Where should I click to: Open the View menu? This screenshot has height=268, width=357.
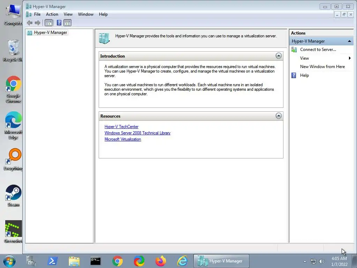[x=68, y=14]
